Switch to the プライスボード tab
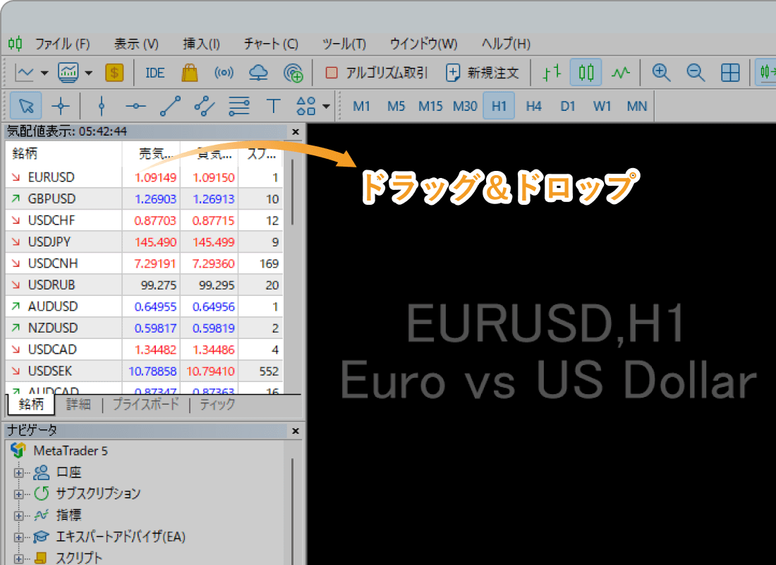This screenshot has height=565, width=776. 145,405
